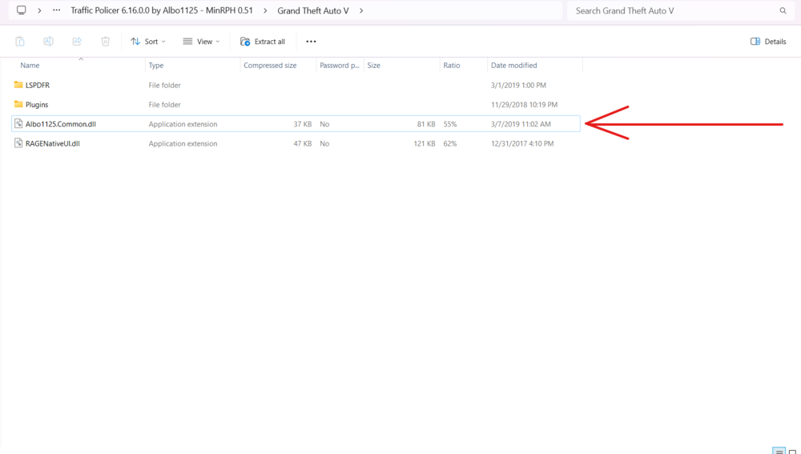The width and height of the screenshot is (801, 454).
Task: Show hidden breadcrumb path via ellipsis
Action: pyautogui.click(x=55, y=10)
